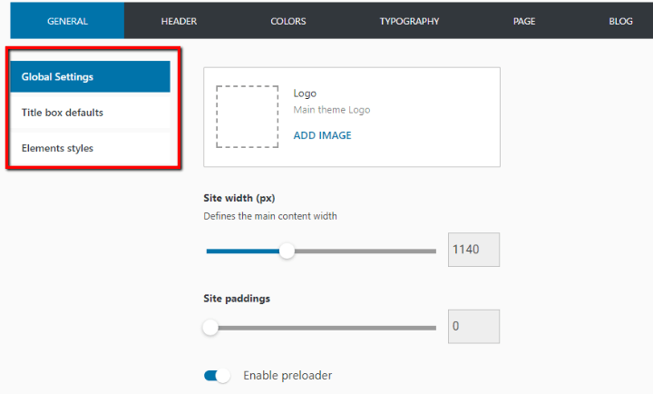
Task: Open the BLOG tab
Action: coord(620,21)
